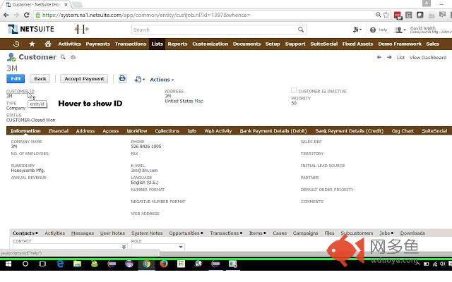Open Firefox from the Windows taskbar
This screenshot has height=282, width=452.
point(163,264)
